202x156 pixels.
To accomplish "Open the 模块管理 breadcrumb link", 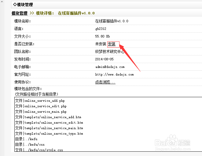I will click(x=20, y=13).
